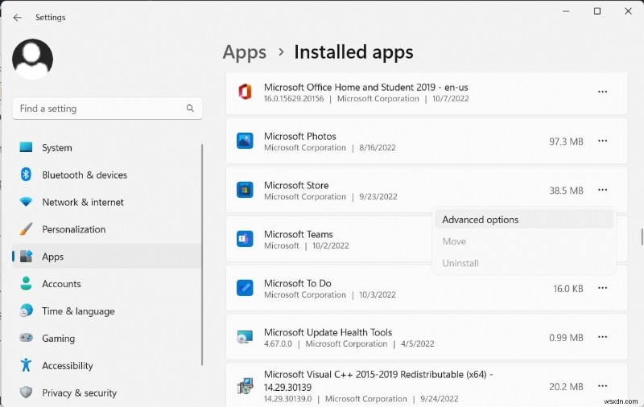Screen dimensions: 644x407
Task: Select Microsoft Store name text
Action: tap(296, 186)
